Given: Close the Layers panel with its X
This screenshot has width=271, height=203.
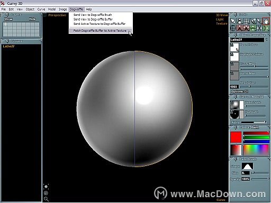Looking at the screenshot, I should click(x=41, y=14).
